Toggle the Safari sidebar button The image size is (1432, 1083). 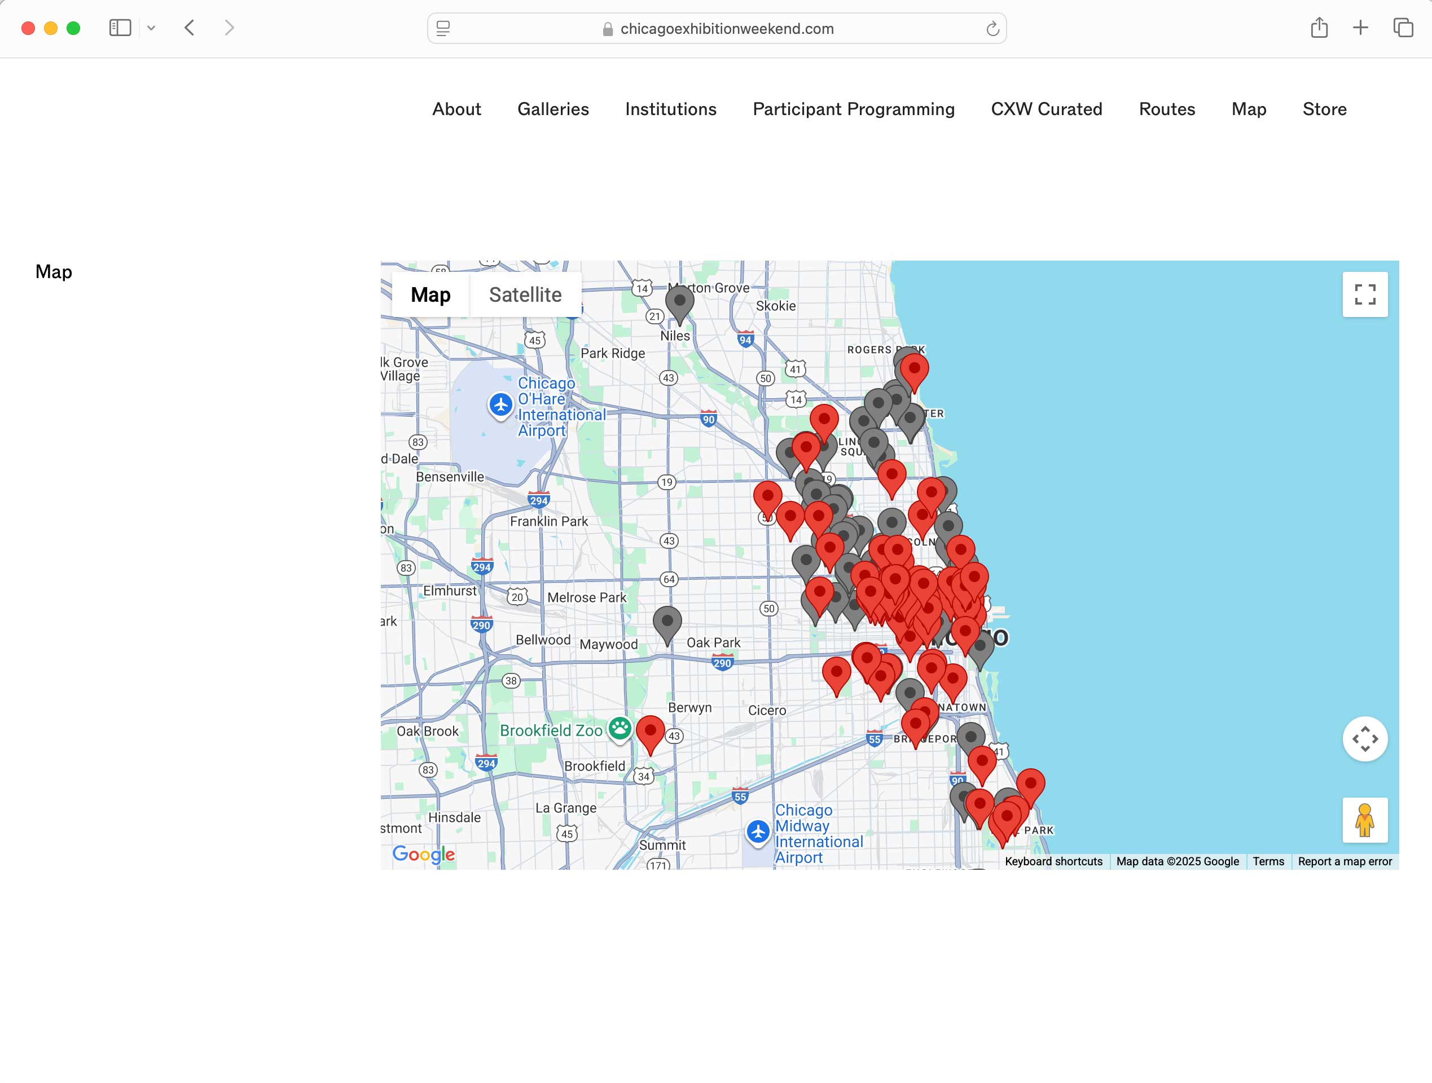(120, 28)
